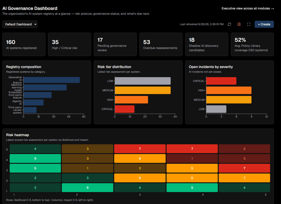Click heatmap cell likelihood 1, impact 4
Screen dimensions: 281x204
coord(192,187)
